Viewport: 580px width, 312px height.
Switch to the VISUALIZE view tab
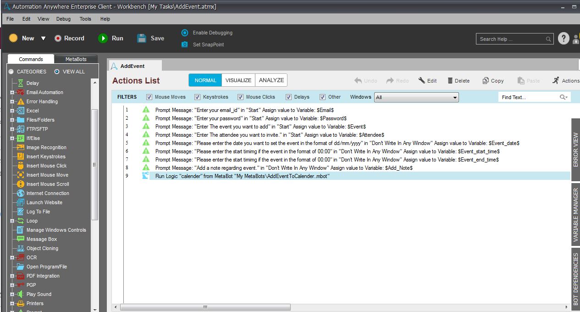point(238,80)
